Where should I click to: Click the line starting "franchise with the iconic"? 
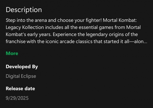coord(76,41)
